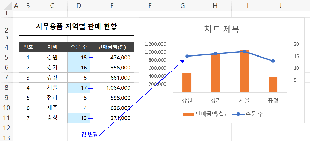Click the '판매금액(합)' header cell
This screenshot has height=141, width=310.
(x=112, y=47)
